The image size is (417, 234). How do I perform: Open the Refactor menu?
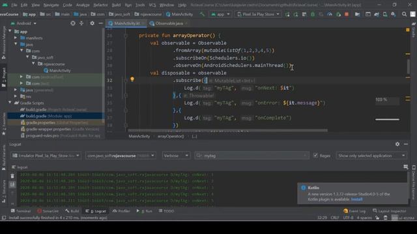tap(100, 5)
